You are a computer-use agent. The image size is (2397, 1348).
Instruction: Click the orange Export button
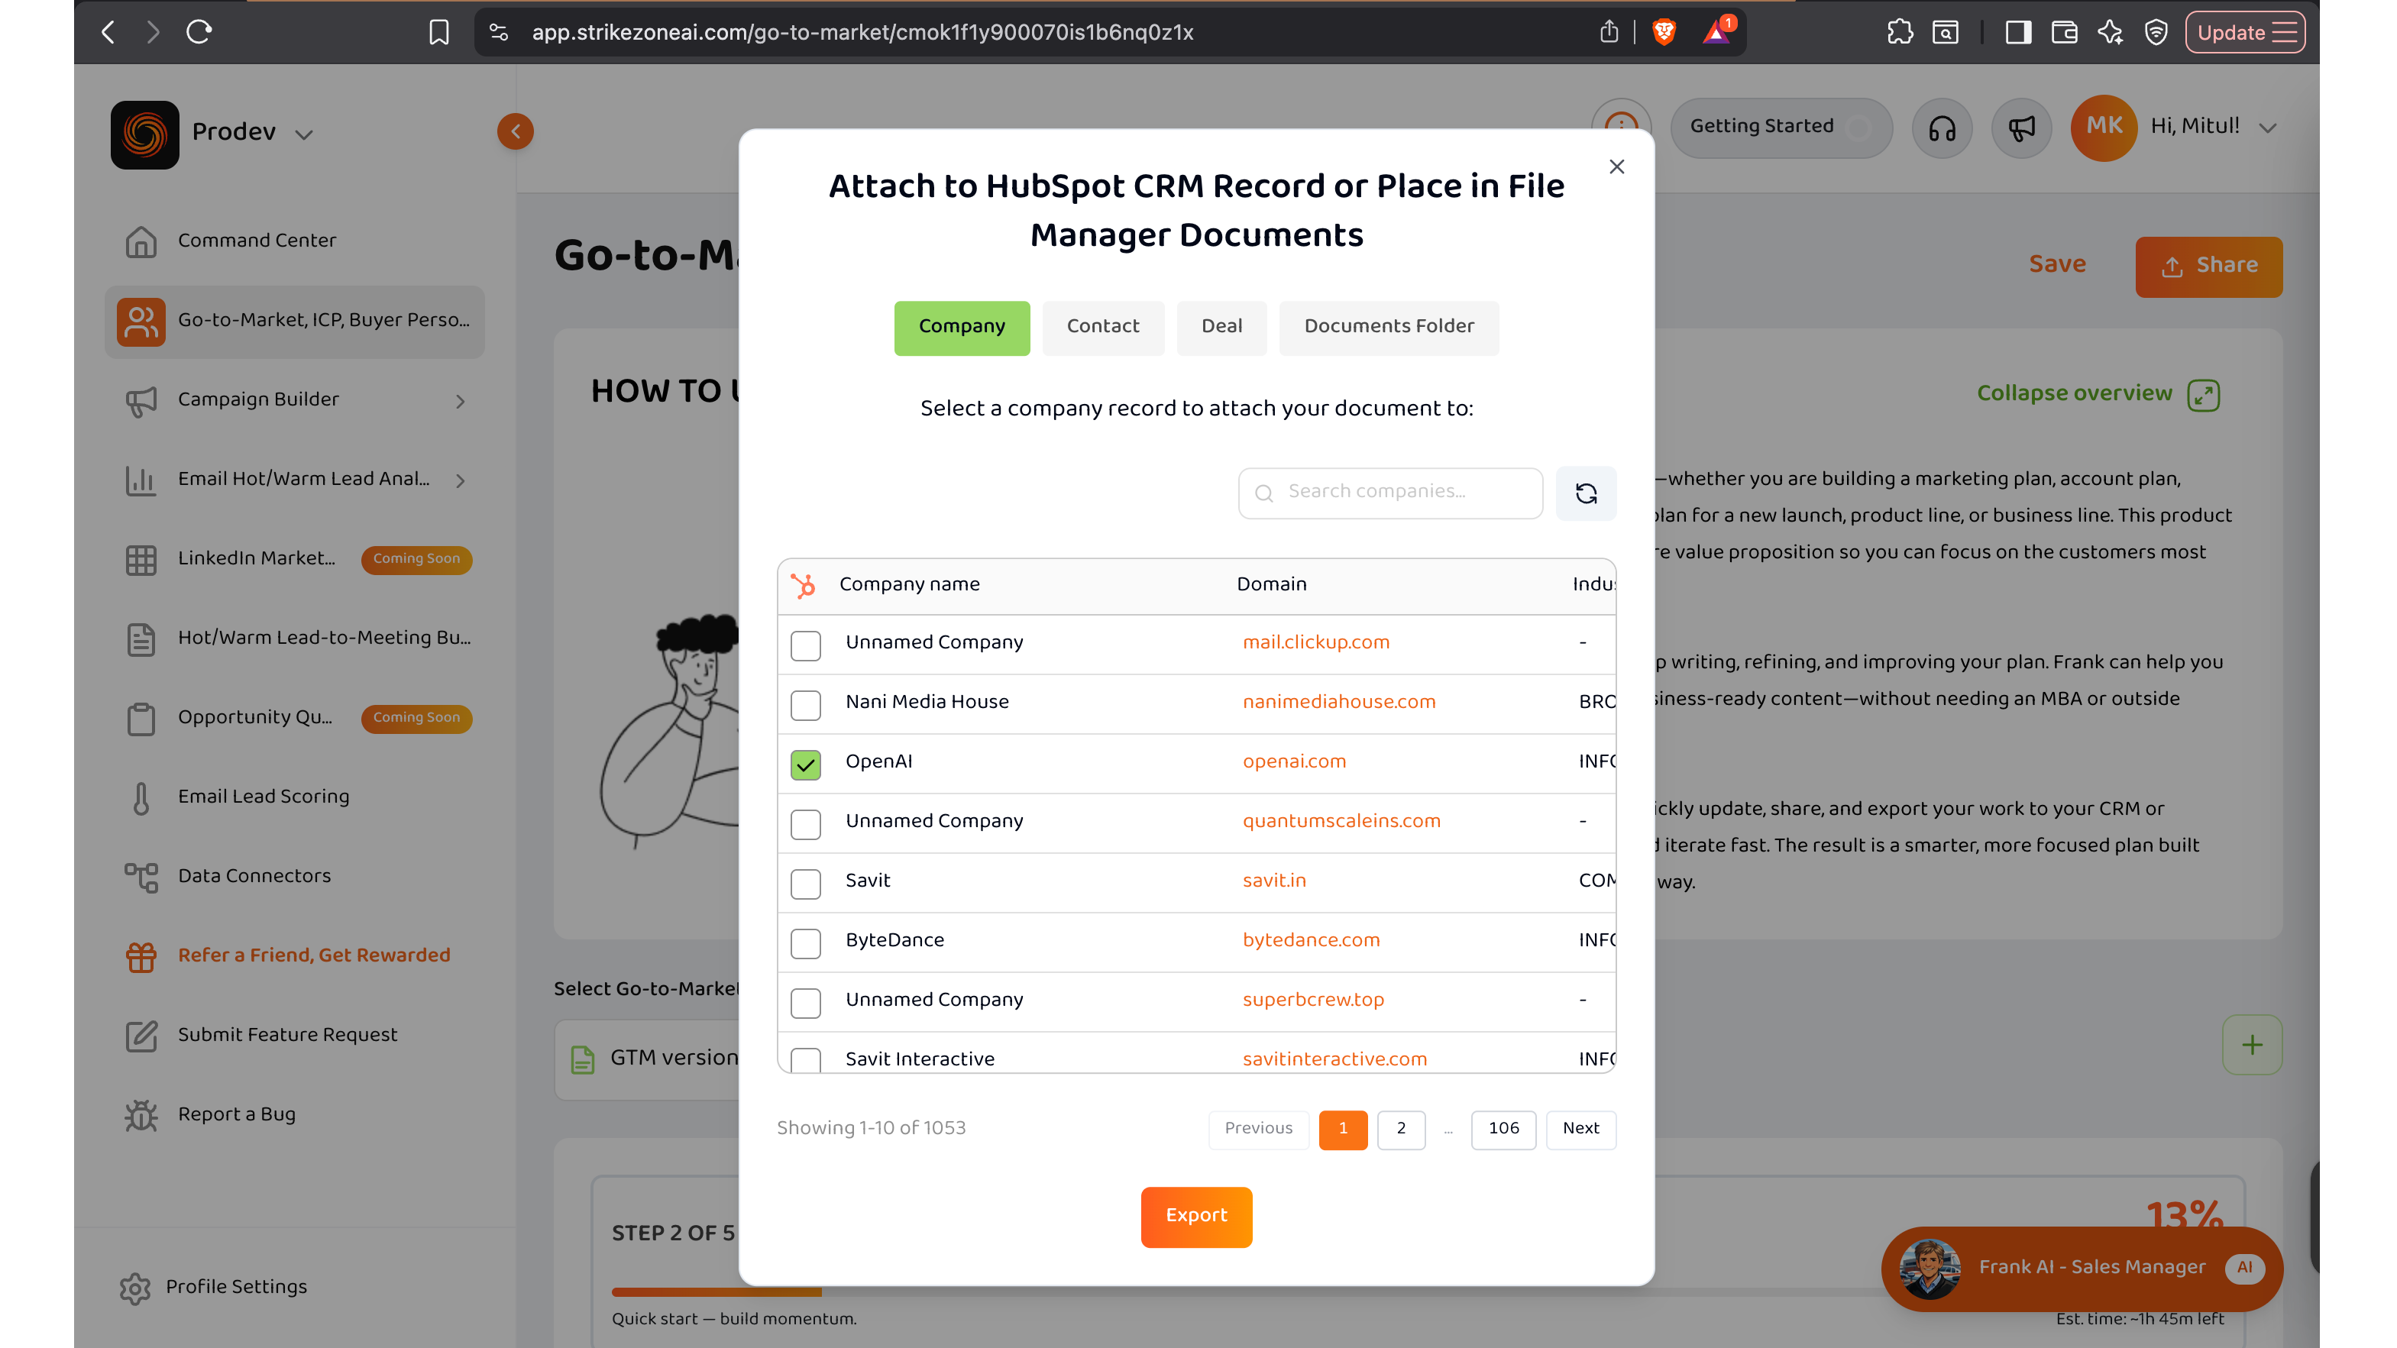(1195, 1216)
